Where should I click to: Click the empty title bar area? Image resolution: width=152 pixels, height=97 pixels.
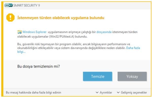pyautogui.click(x=95, y=5)
